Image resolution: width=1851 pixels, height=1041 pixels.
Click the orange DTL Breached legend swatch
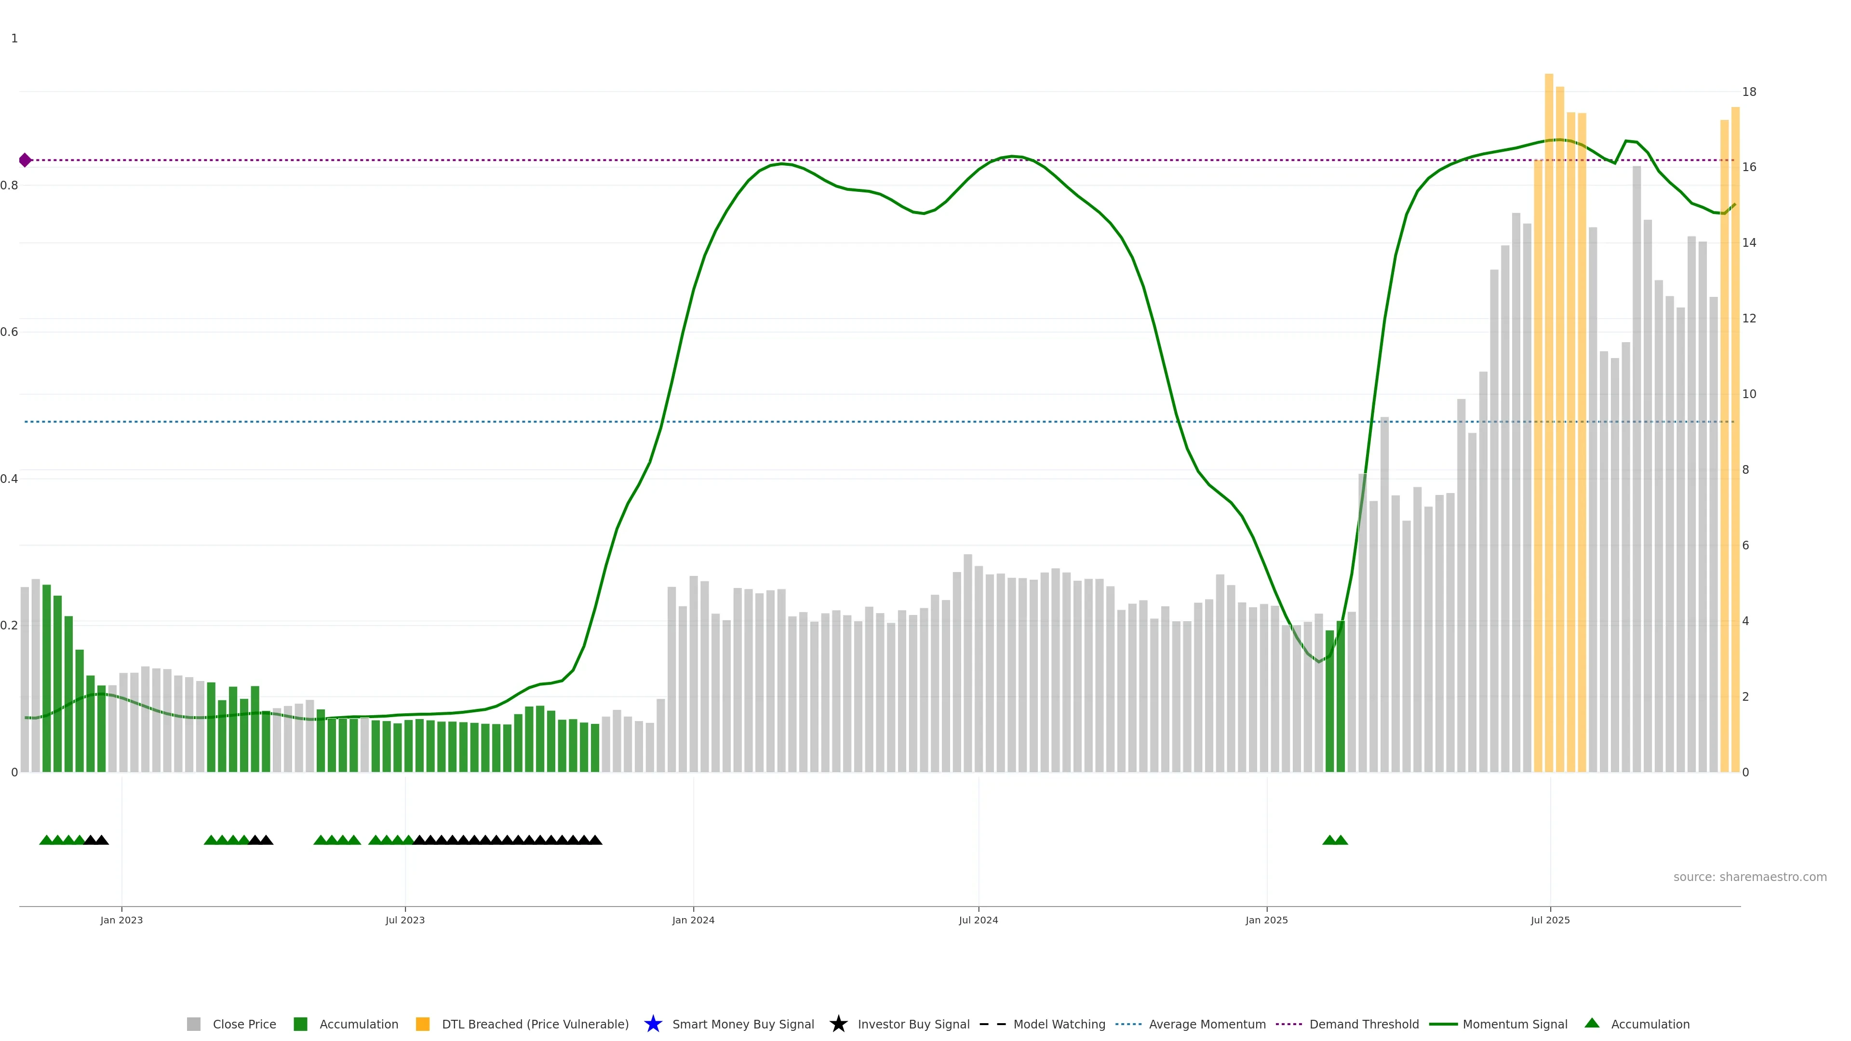(423, 1024)
